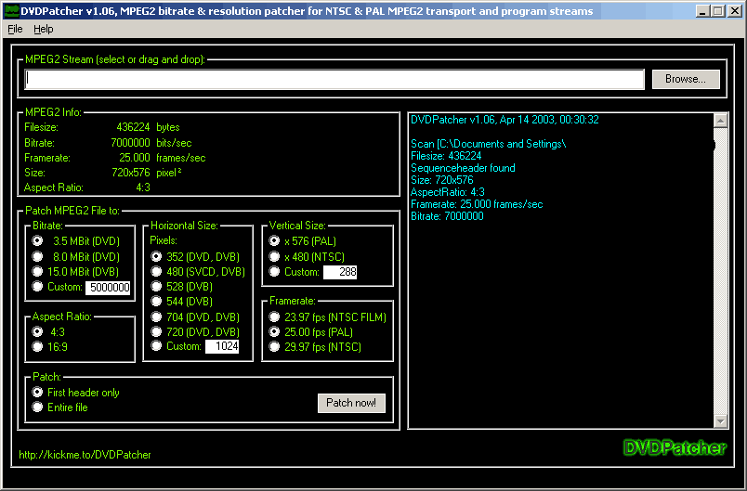The width and height of the screenshot is (747, 491).
Task: Click the 'Framerate: 25.000 frames/sec' log line
Action: pos(477,204)
